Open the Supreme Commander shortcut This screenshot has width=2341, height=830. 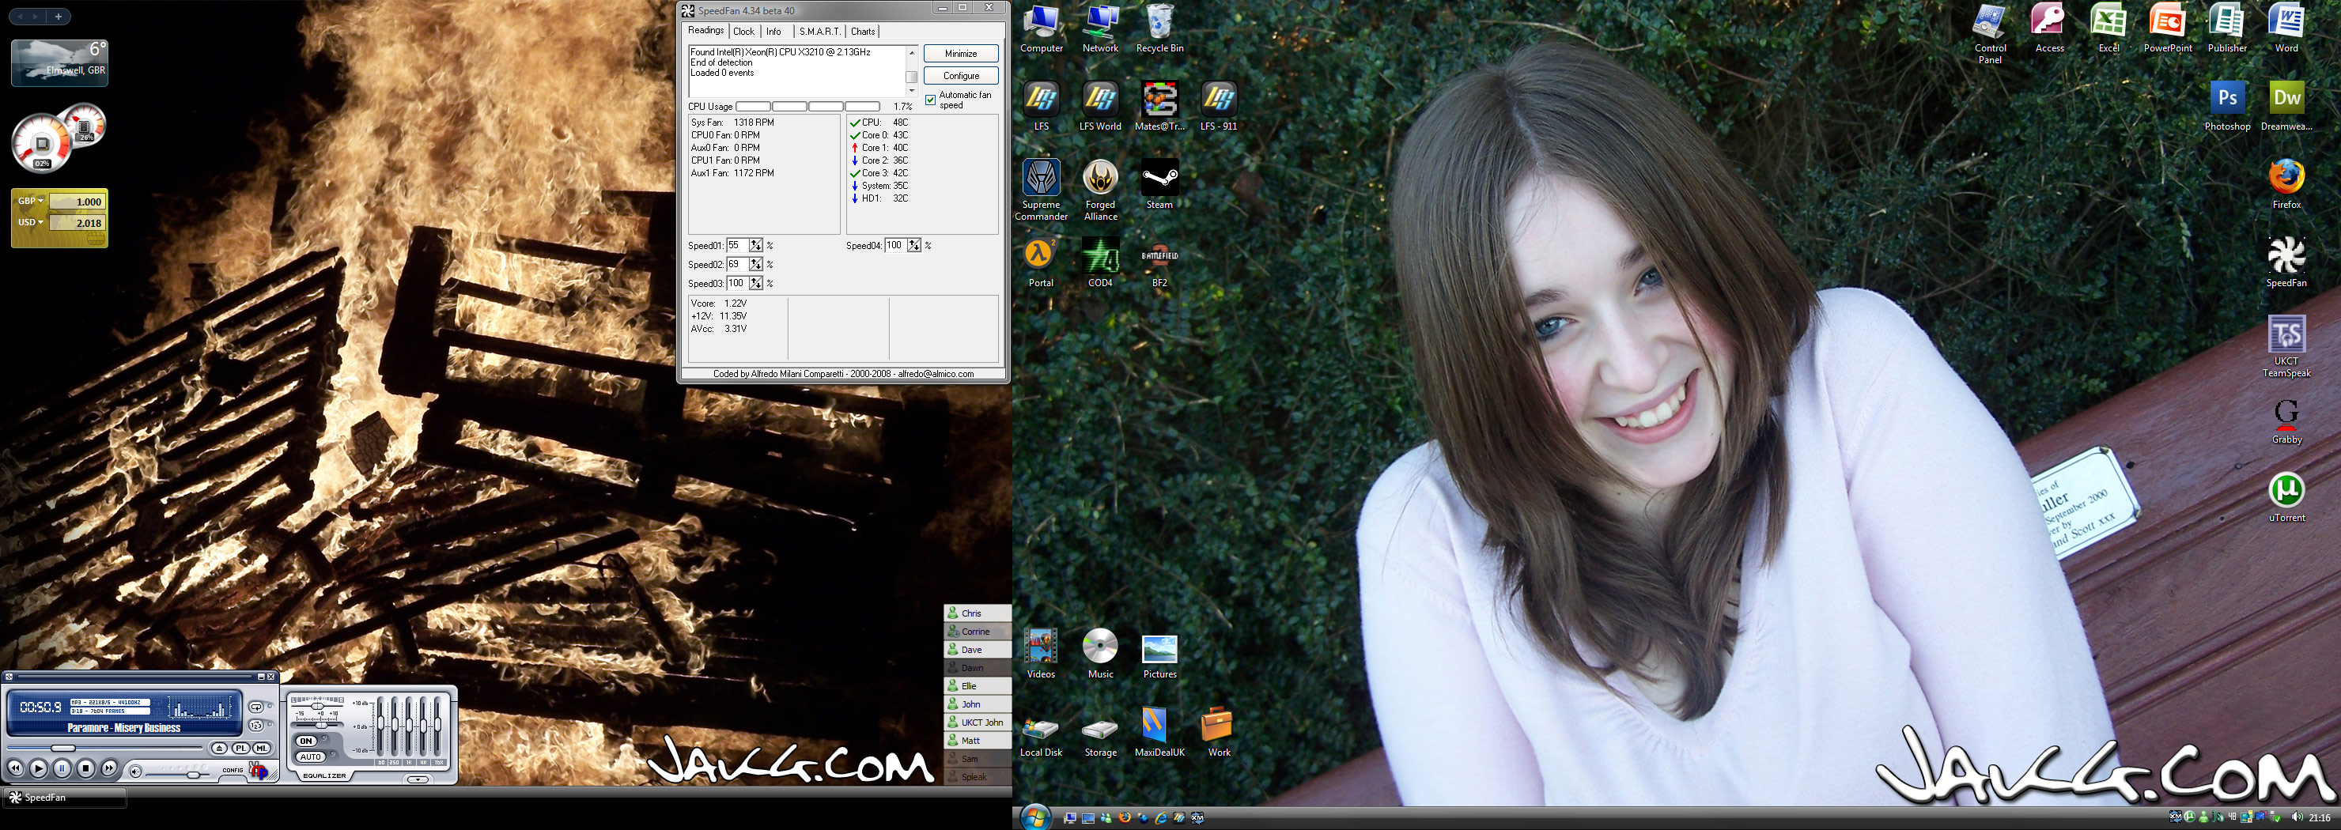click(1041, 190)
